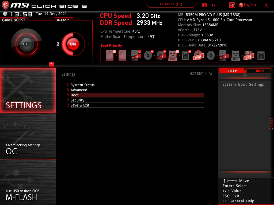
Task: Click the Memory Size 16384MB line
Action: click(x=198, y=25)
